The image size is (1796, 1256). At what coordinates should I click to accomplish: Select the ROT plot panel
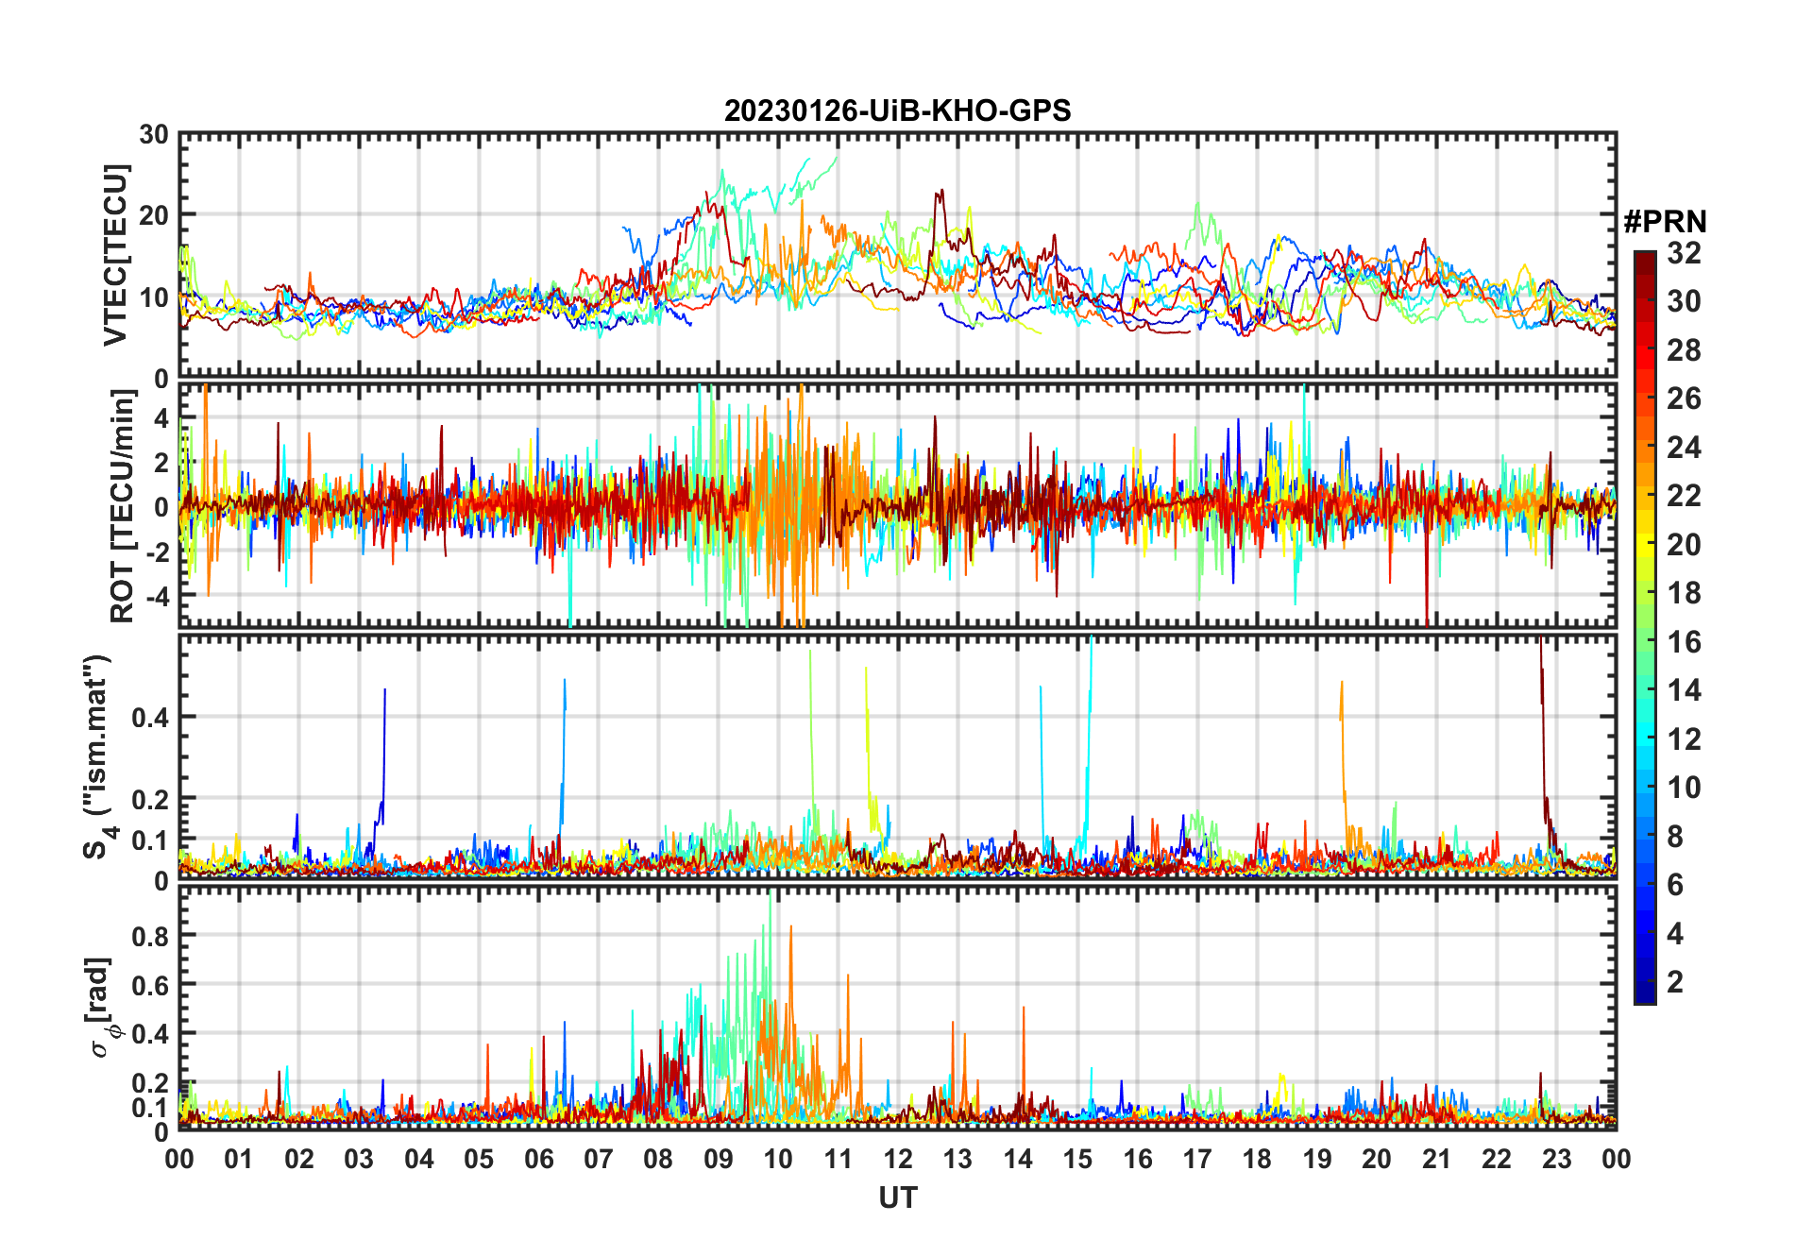pyautogui.click(x=897, y=505)
